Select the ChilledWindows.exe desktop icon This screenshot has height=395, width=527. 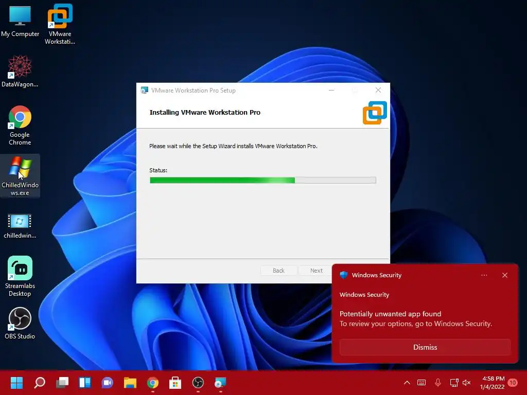(x=20, y=176)
